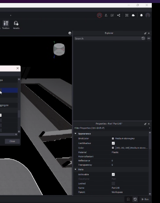The height and width of the screenshot is (203, 160).
Task: Click dialog list scroll down arrow
Action: tap(19, 131)
